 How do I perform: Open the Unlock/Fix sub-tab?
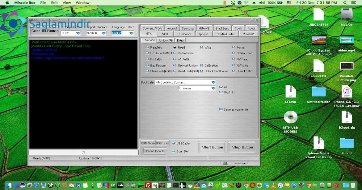pos(166,40)
